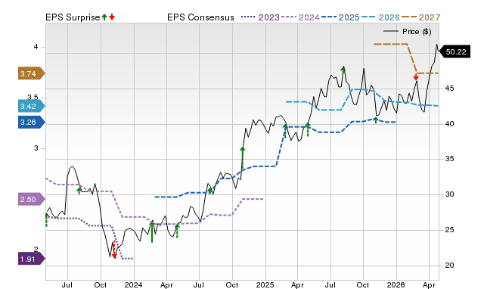Click the EPS Consensus legend title
Viewport: 484px width, 289px height.
(x=200, y=17)
